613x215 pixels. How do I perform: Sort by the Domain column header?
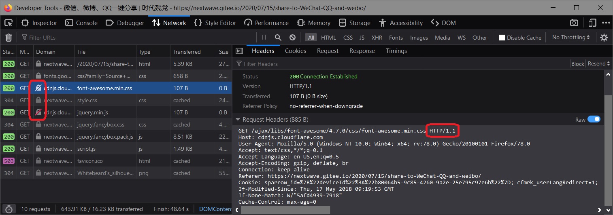click(54, 52)
